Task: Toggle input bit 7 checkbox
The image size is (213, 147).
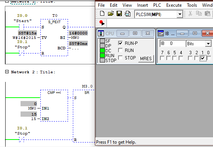Action: tap(162, 58)
